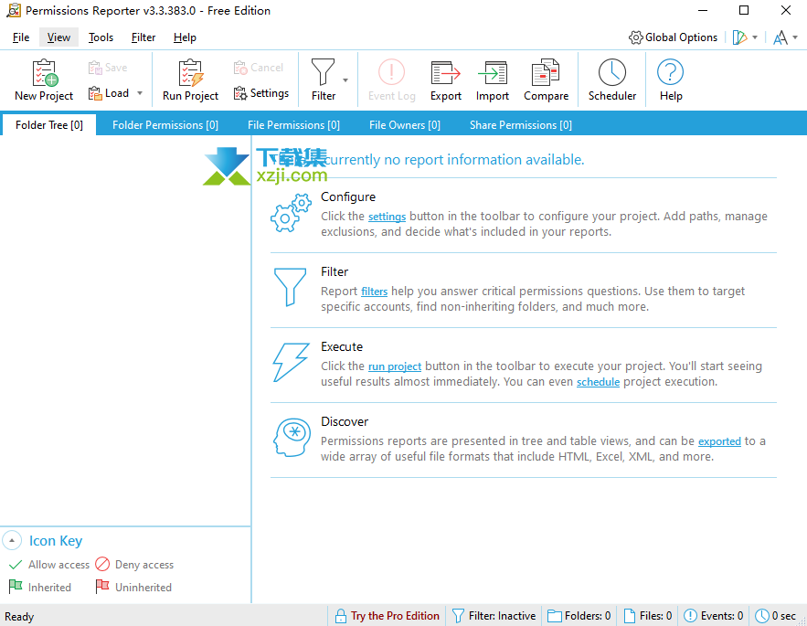Click the application icon in title bar
Screen dimensions: 807x626
pyautogui.click(x=14, y=10)
